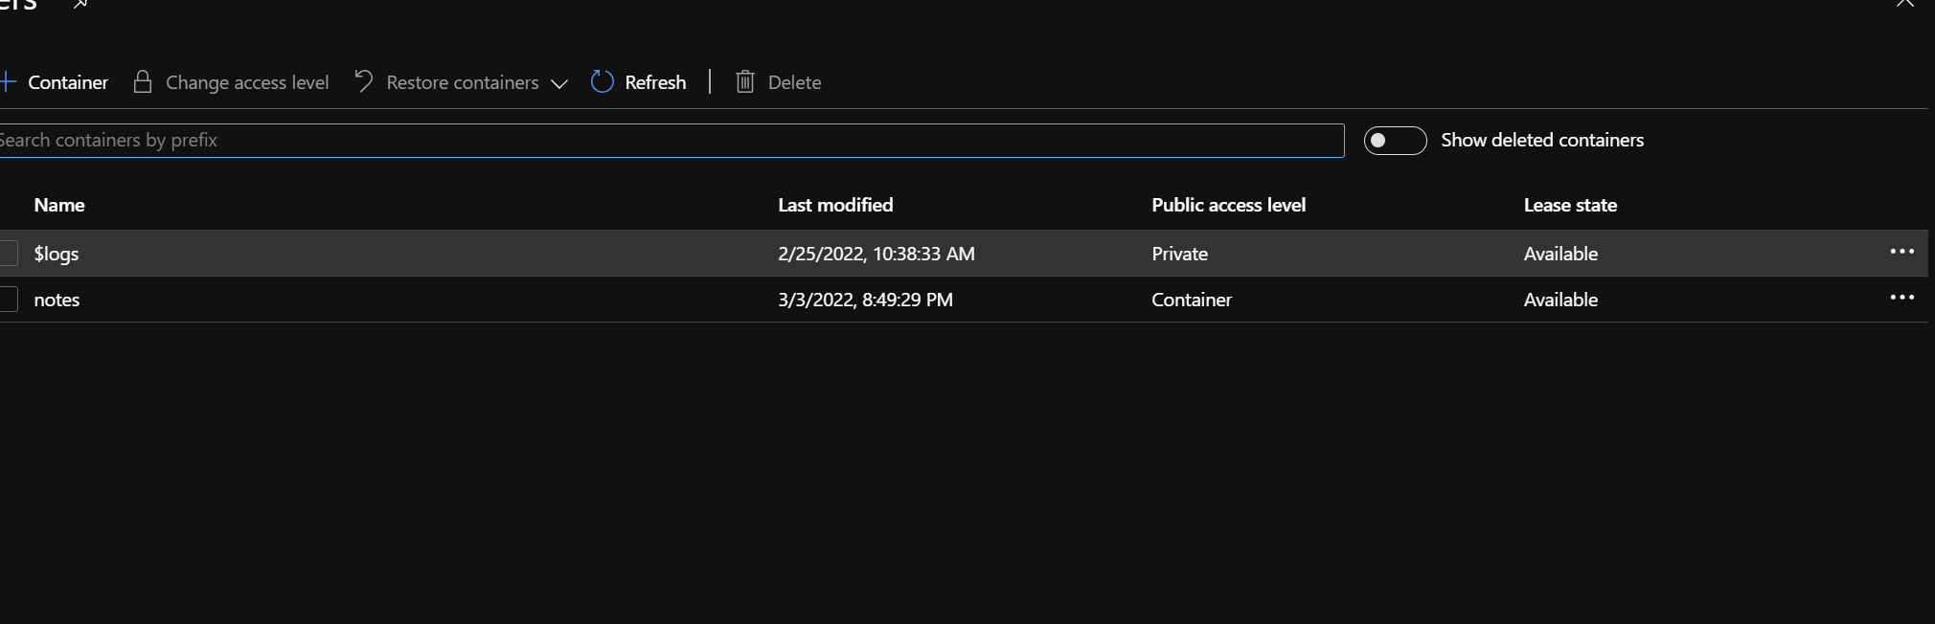Expand the Restore containers dropdown chevron
Image resolution: width=1935 pixels, height=624 pixels.
tap(559, 84)
